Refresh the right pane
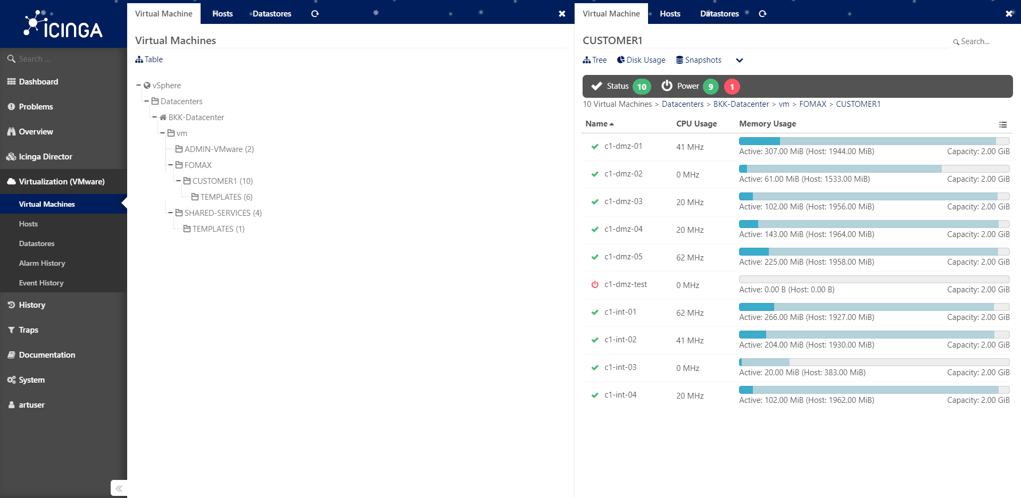1021x498 pixels. click(x=762, y=14)
